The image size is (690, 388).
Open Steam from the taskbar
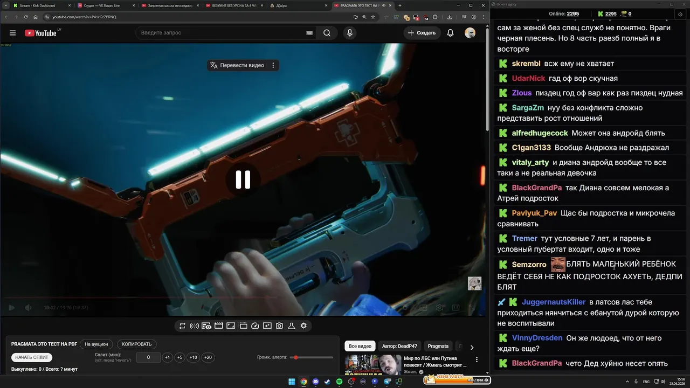pos(327,382)
